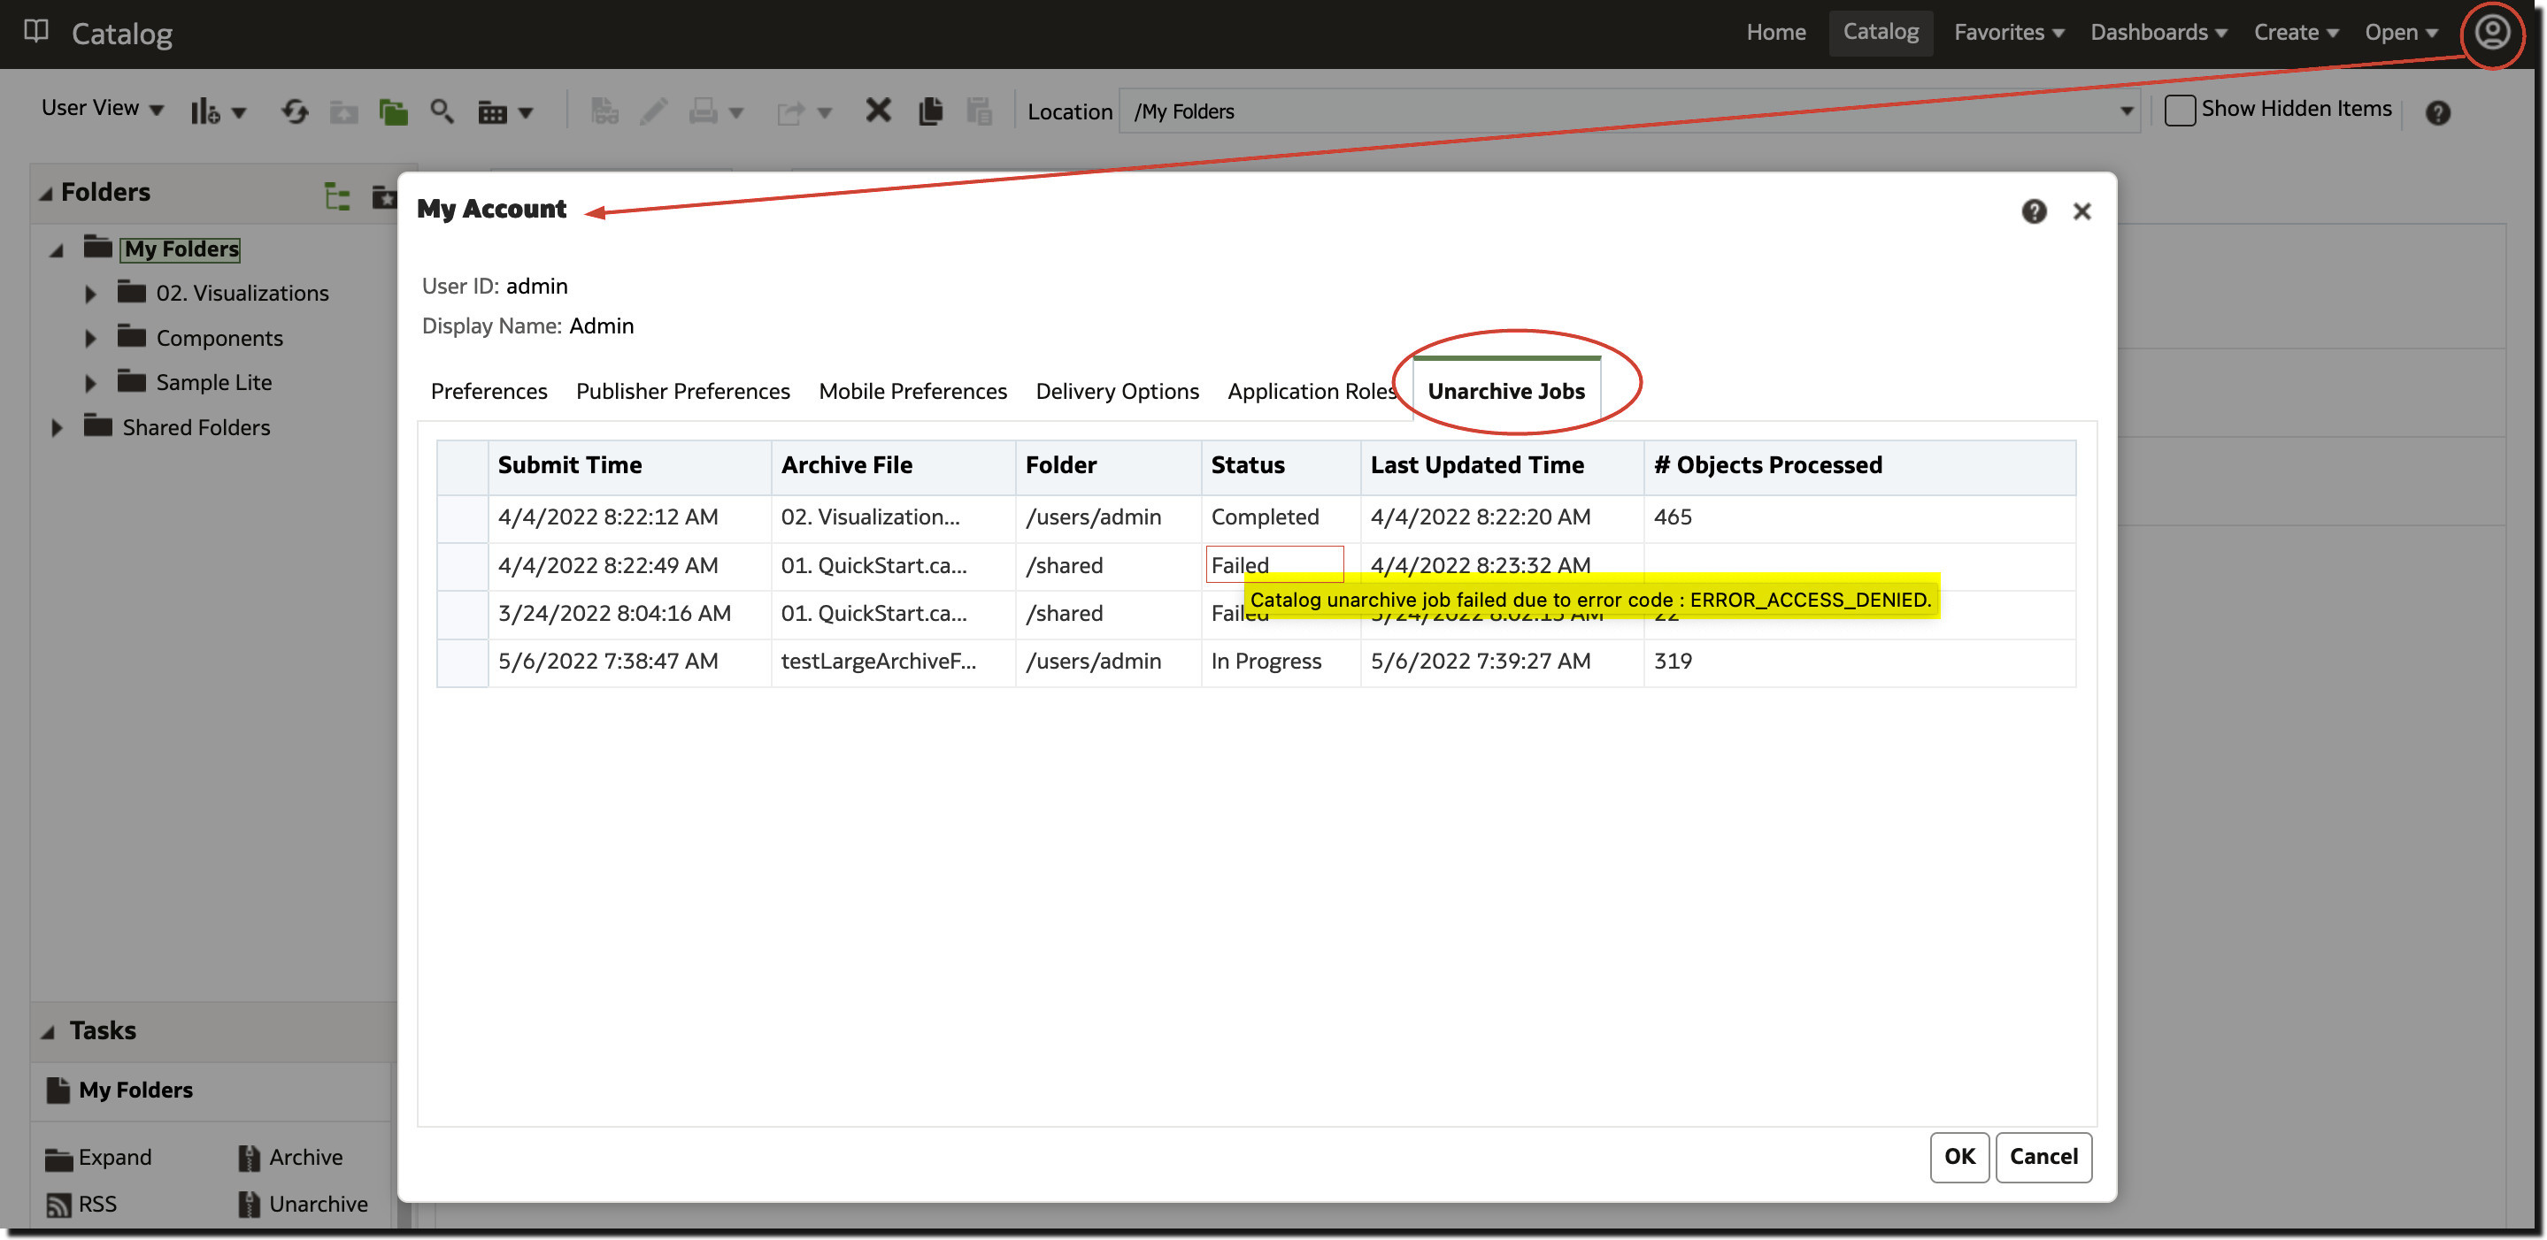Expand the Components folder

90,339
